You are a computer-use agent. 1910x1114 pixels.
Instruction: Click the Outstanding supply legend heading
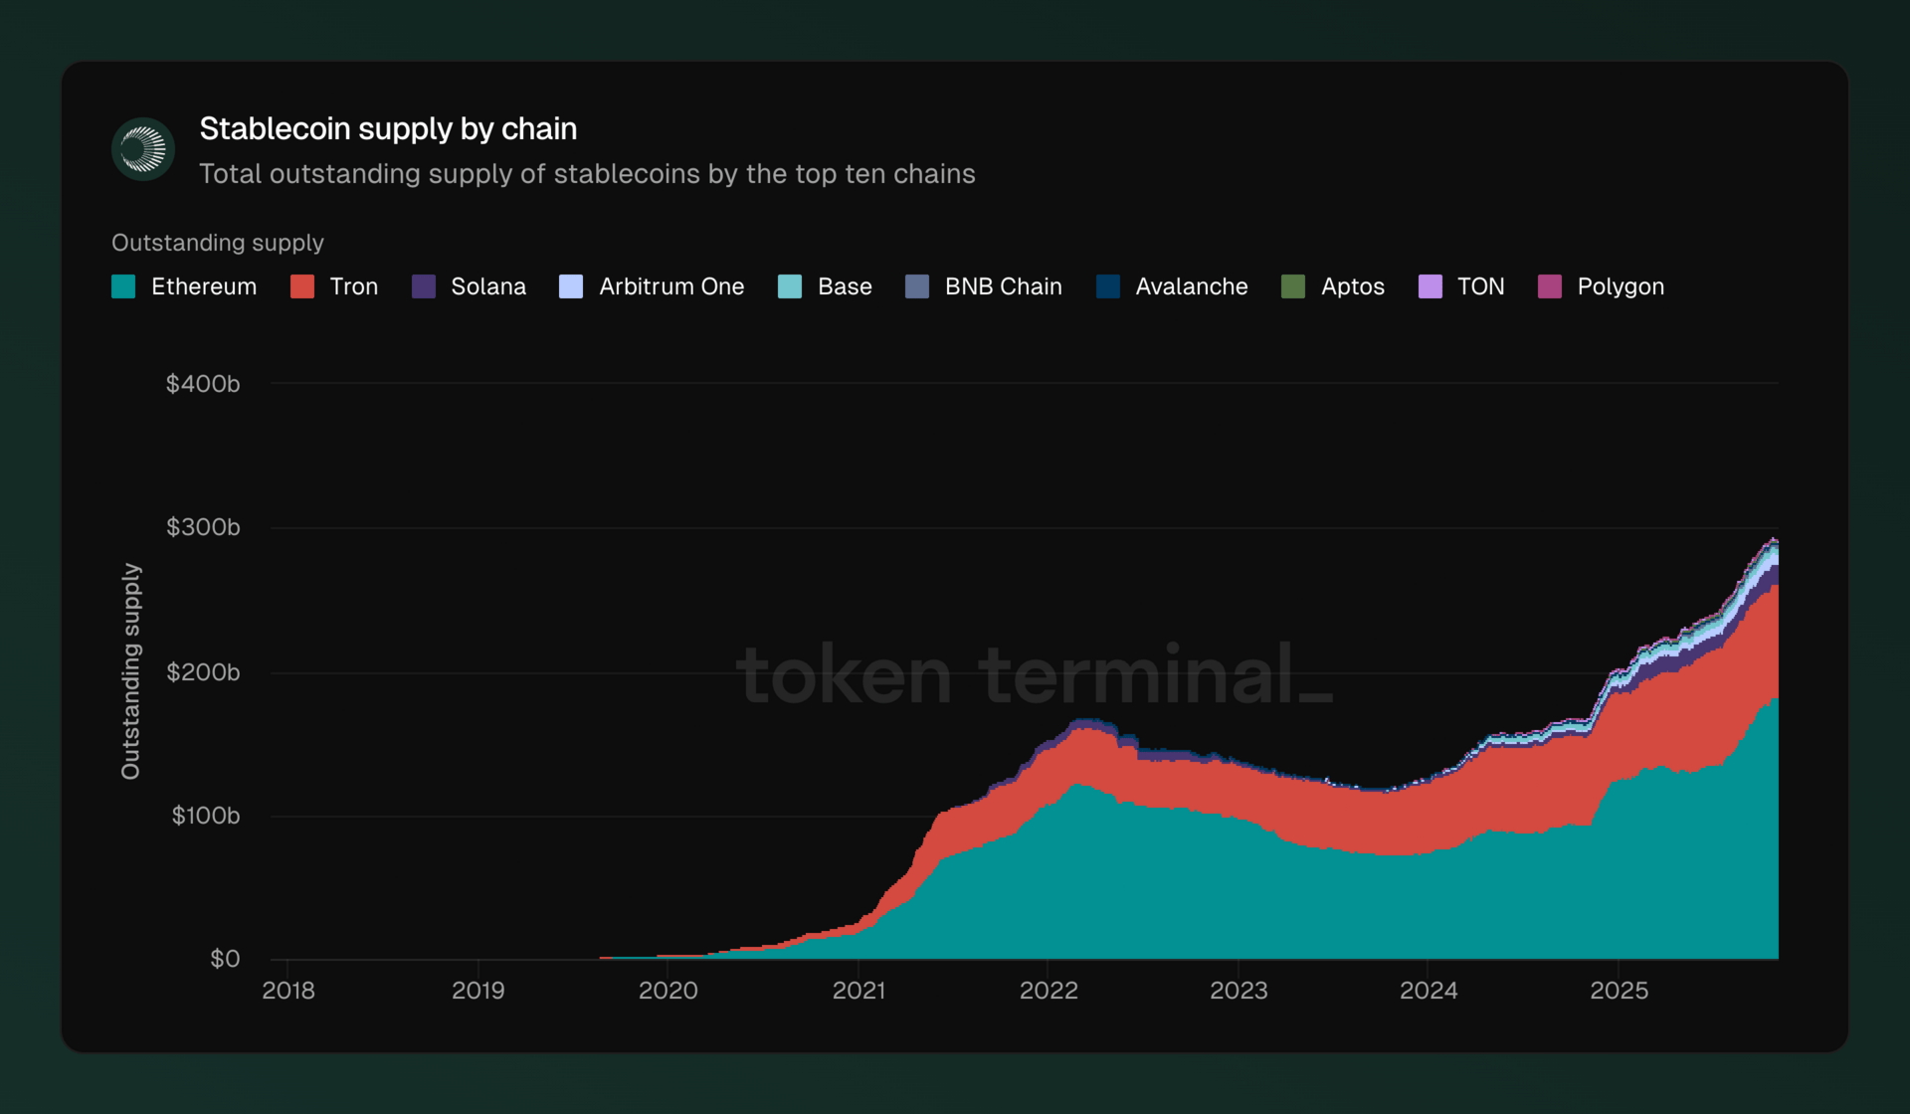pos(218,243)
